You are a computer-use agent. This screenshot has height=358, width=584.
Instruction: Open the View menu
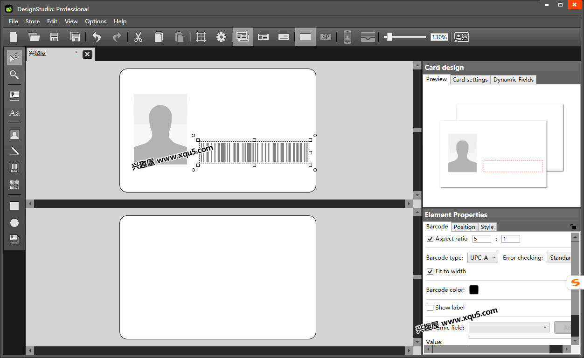(71, 21)
